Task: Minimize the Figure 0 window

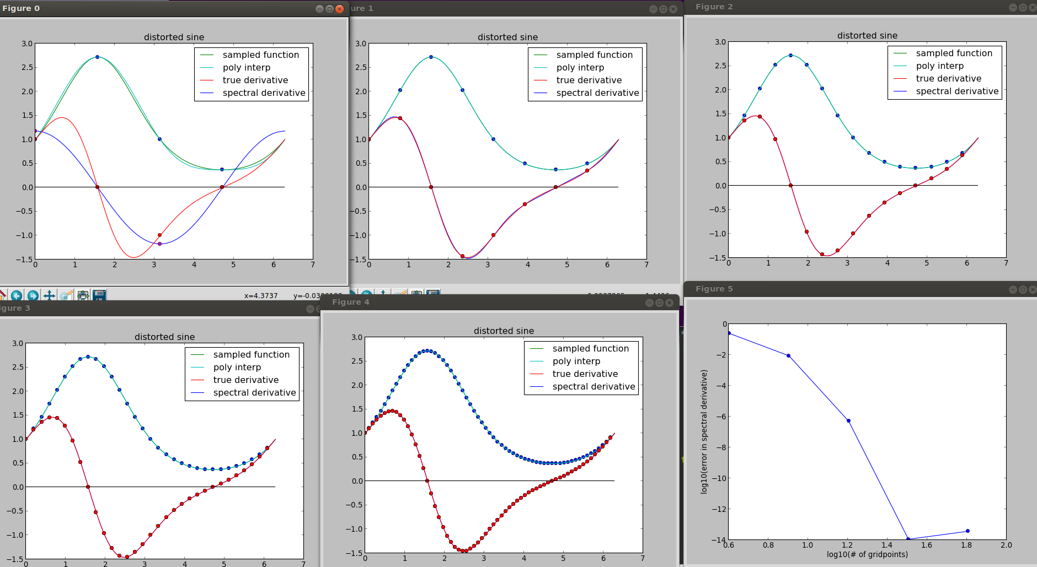Action: click(x=319, y=8)
